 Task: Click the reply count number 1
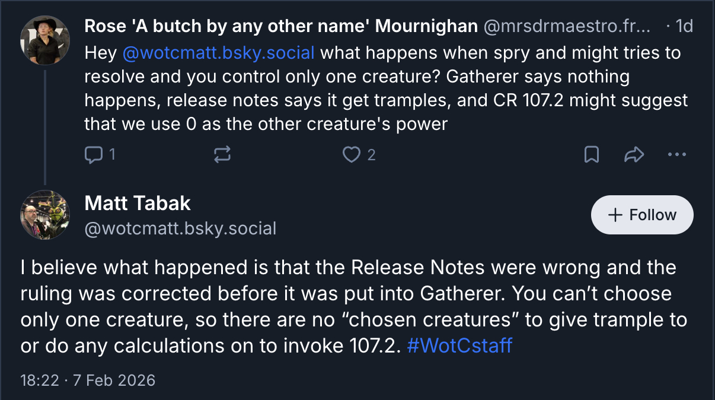112,155
